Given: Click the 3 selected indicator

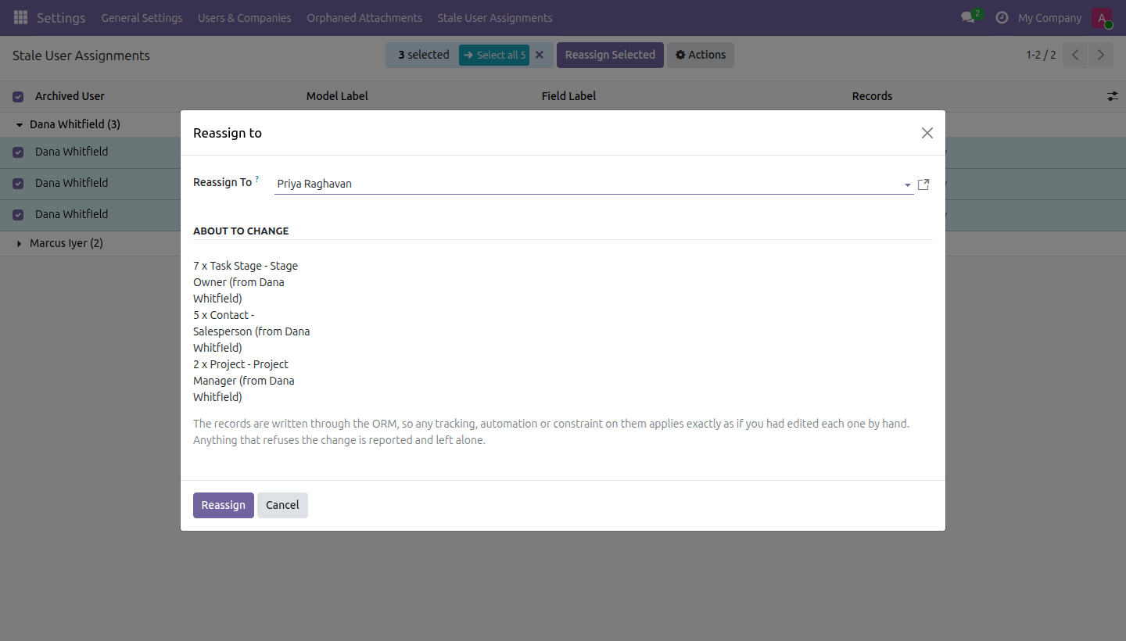Looking at the screenshot, I should 424,55.
